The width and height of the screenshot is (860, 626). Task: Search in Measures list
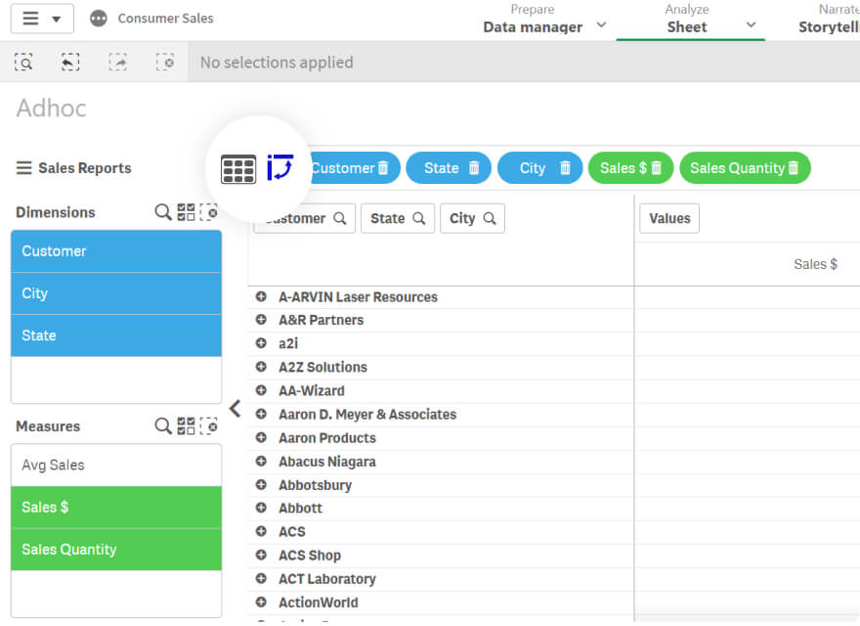[x=163, y=425]
